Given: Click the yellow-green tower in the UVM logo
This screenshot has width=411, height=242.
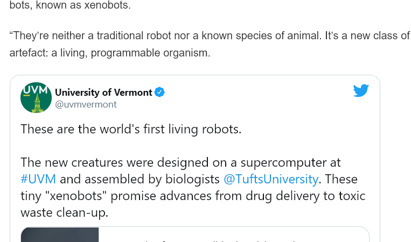Looking at the screenshot, I should point(37,104).
